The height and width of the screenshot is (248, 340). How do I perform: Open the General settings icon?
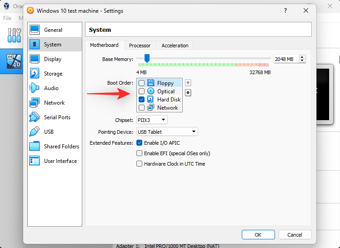(35, 30)
